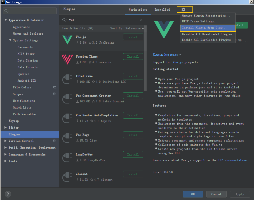Focus the settings search input field
The image size is (254, 200).
coord(30,11)
